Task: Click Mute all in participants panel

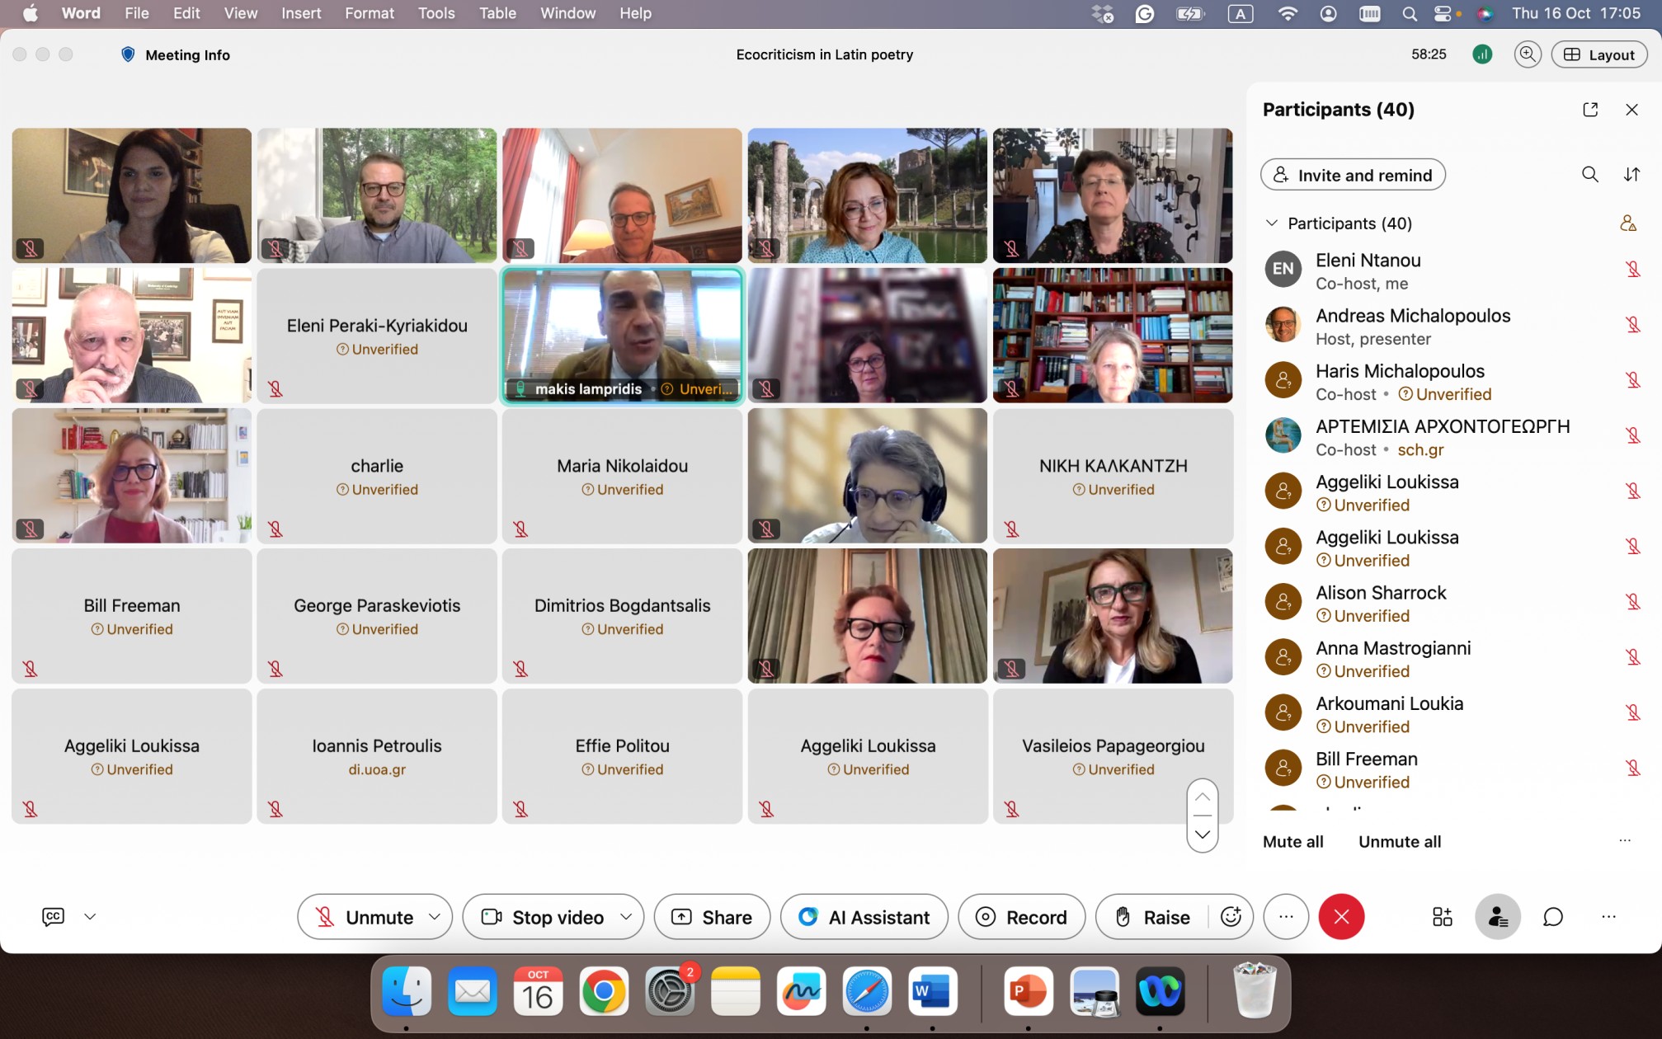Action: [x=1292, y=842]
